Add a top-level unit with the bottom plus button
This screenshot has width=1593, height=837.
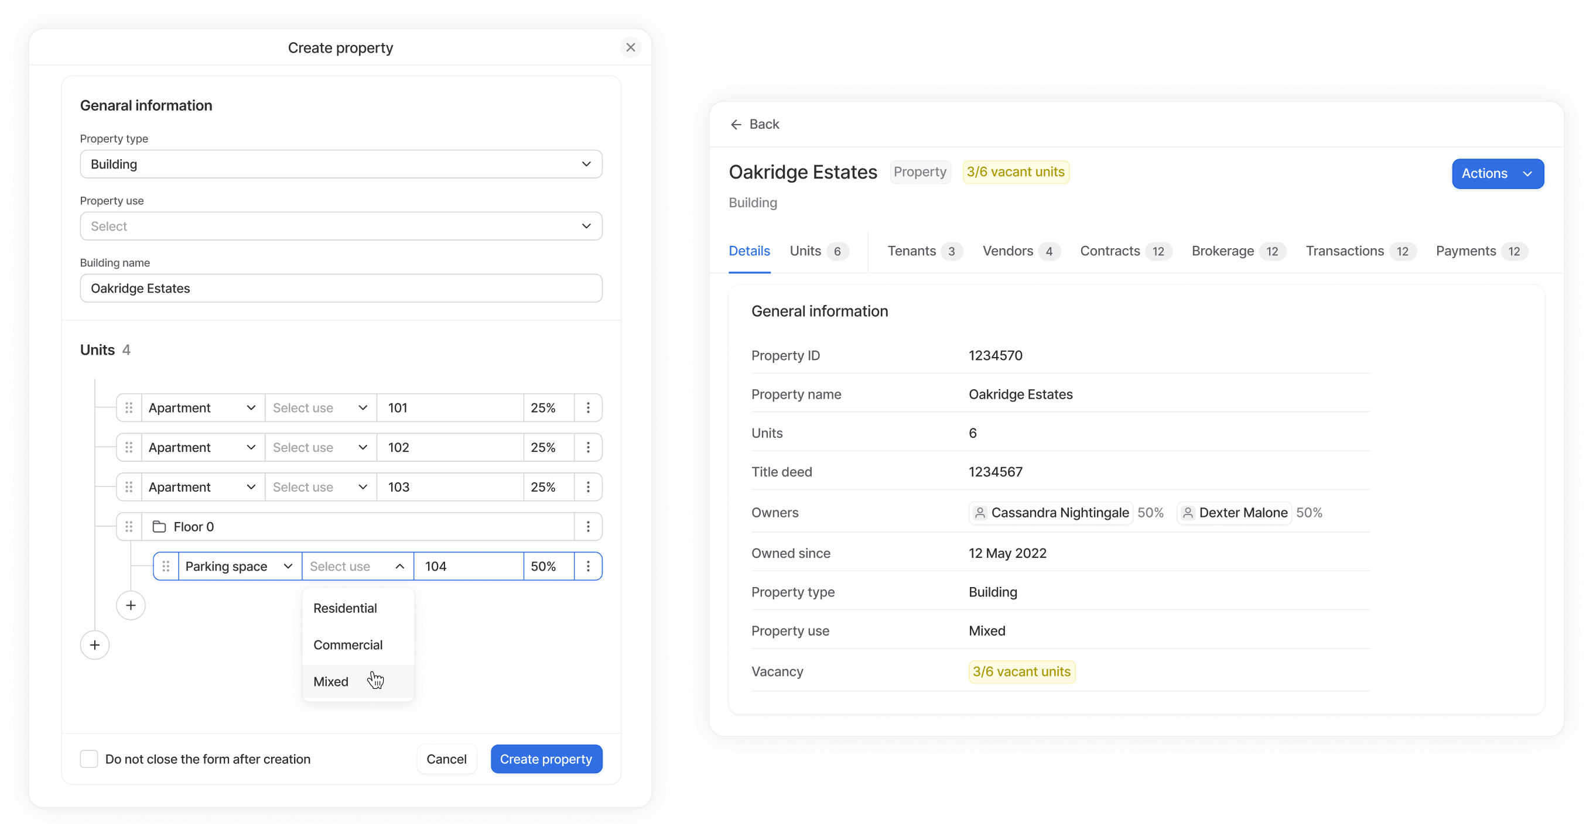pos(95,646)
